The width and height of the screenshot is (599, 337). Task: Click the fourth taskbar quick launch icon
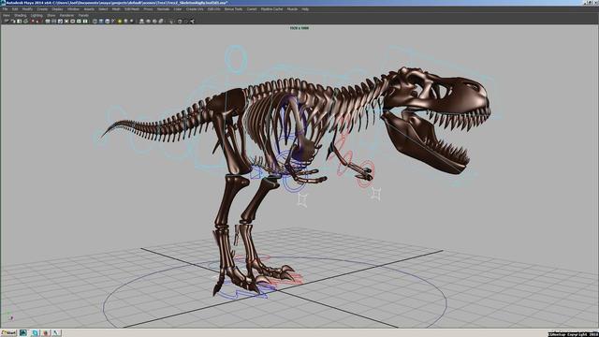56,333
